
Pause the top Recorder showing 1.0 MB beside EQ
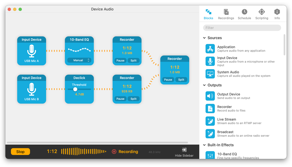[x=120, y=60]
